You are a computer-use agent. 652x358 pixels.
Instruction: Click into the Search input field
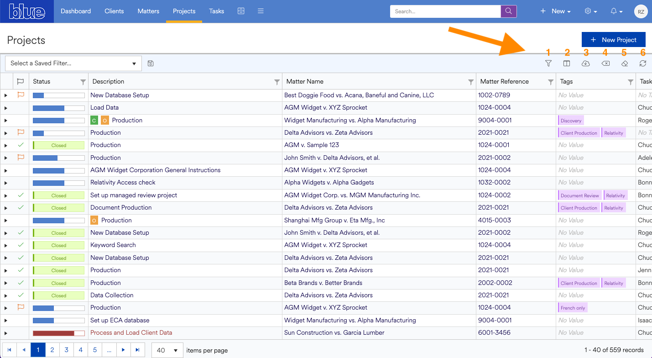tap(445, 11)
